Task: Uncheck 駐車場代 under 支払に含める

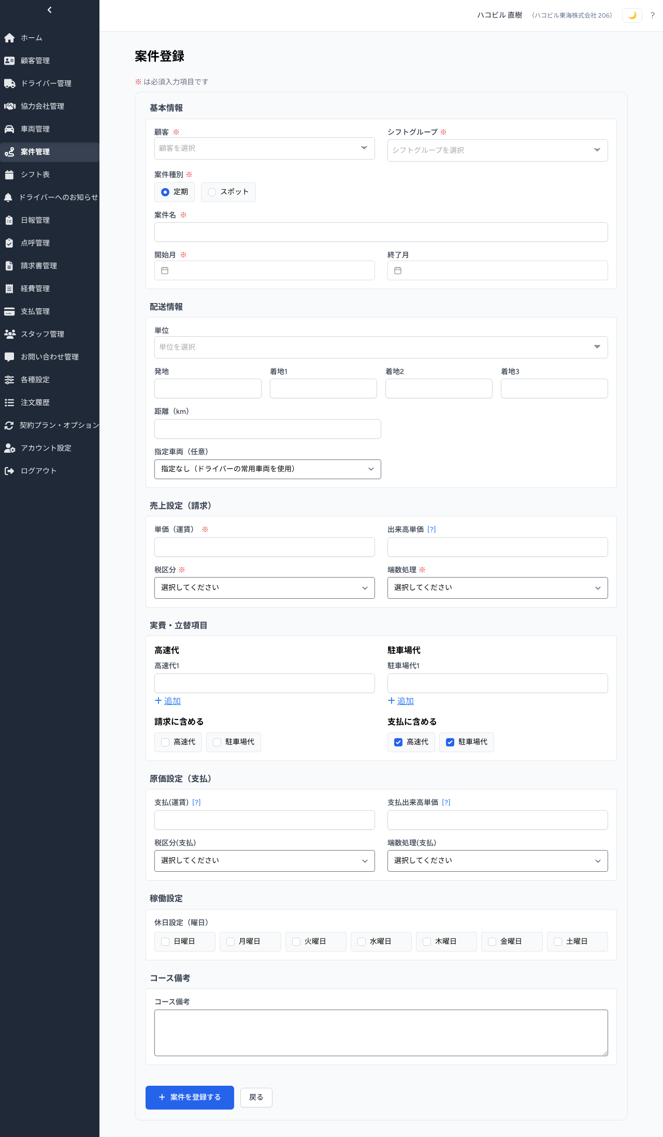Action: tap(467, 742)
